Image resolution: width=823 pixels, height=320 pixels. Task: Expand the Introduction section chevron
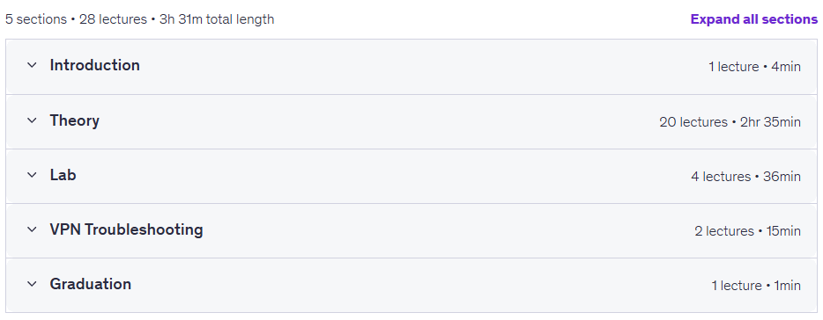point(32,65)
